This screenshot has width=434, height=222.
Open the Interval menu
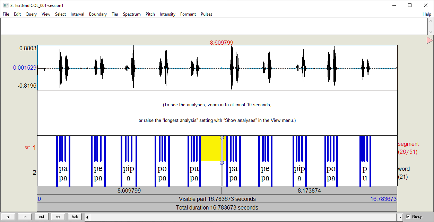(77, 14)
